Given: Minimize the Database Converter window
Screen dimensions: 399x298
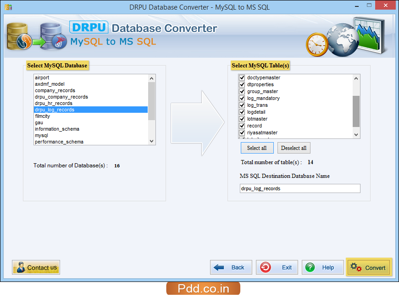Looking at the screenshot, I should pyautogui.click(x=357, y=6).
